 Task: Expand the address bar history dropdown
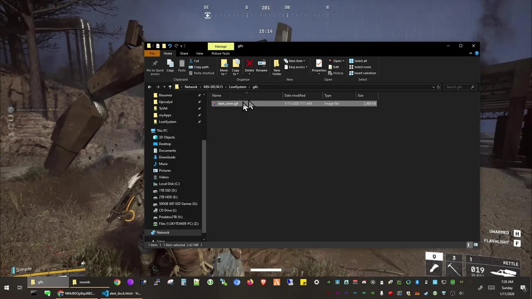click(433, 87)
